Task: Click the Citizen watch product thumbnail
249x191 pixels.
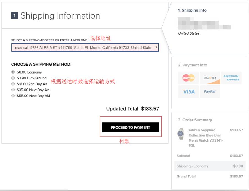Action: (x=181, y=134)
